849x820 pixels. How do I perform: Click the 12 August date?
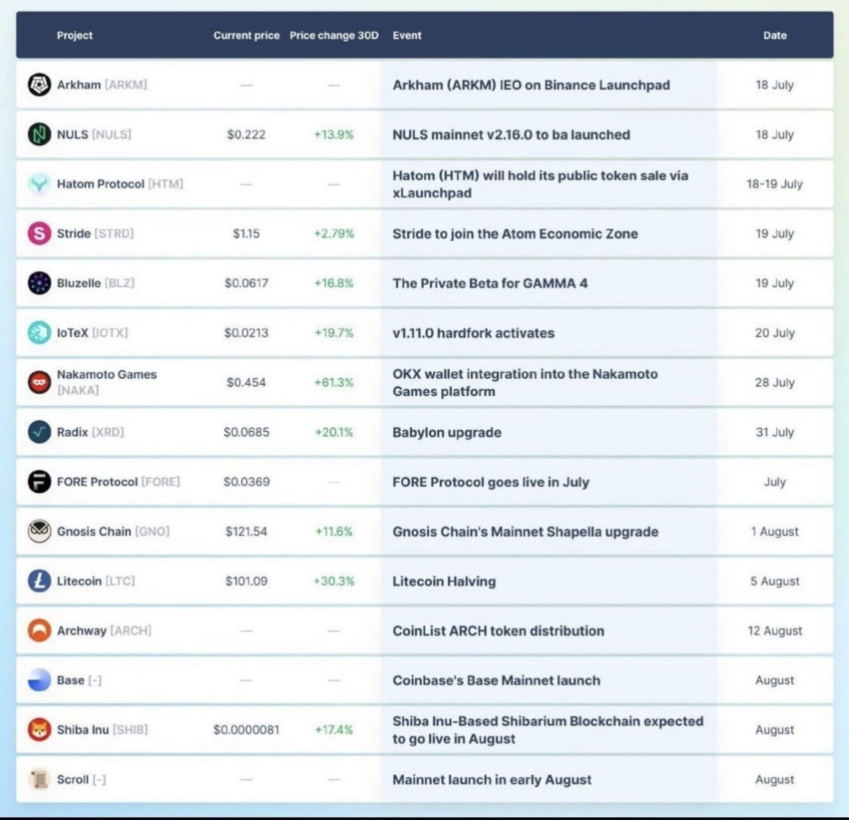(x=775, y=630)
